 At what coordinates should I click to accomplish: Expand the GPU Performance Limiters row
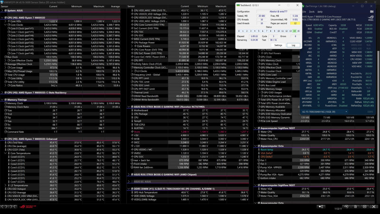258,96
